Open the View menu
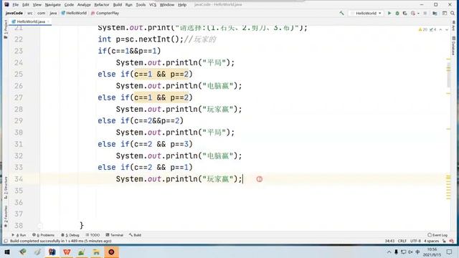The height and width of the screenshot is (258, 459). [x=37, y=5]
